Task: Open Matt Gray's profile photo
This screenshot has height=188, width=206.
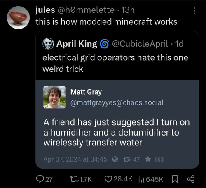Action: [x=54, y=97]
